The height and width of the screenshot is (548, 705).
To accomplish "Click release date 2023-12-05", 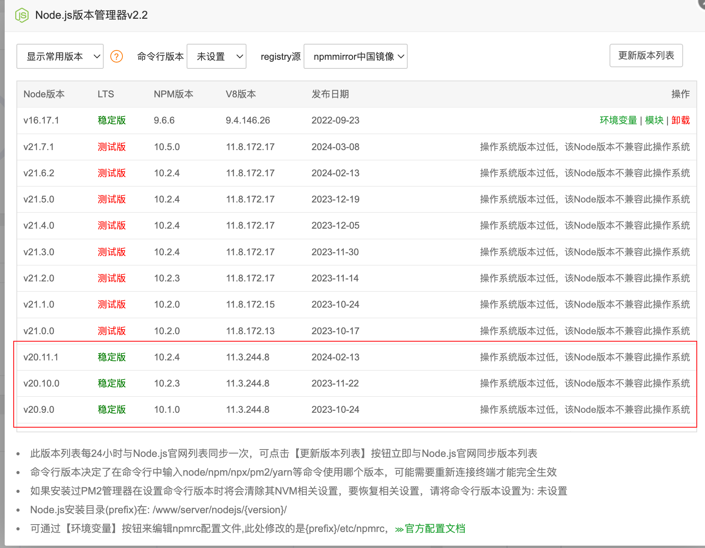I will click(335, 226).
